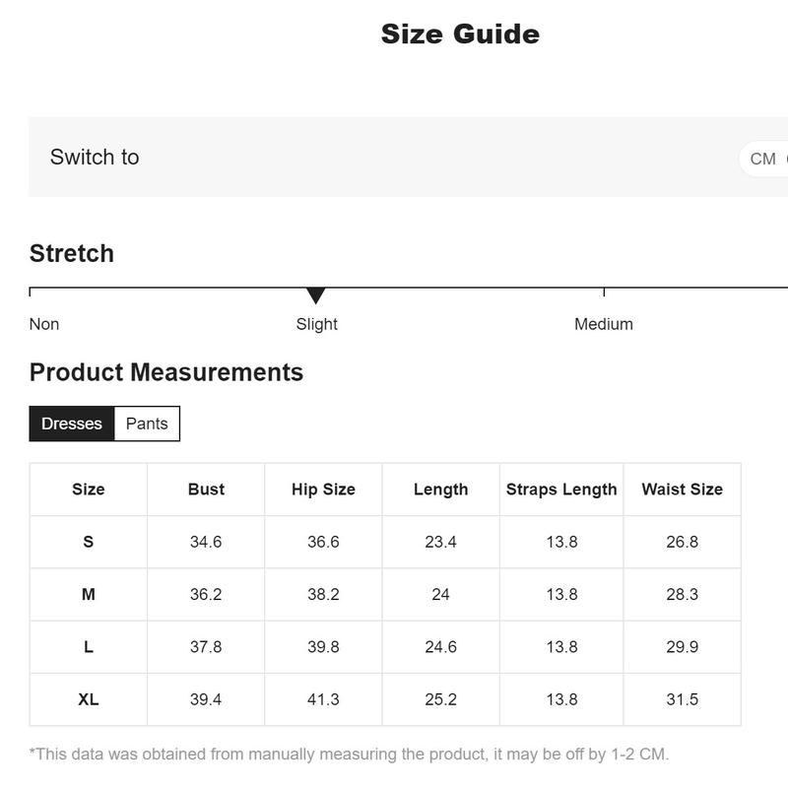Click the Slight stretch marker triangle
The width and height of the screenshot is (788, 788).
[x=315, y=295]
